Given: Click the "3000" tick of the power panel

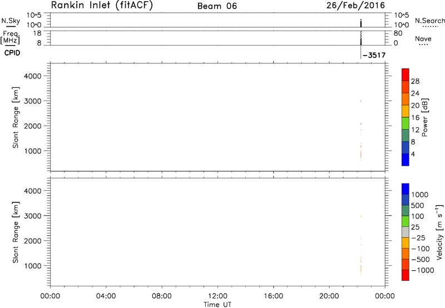Looking at the screenshot, I should [x=33, y=101].
